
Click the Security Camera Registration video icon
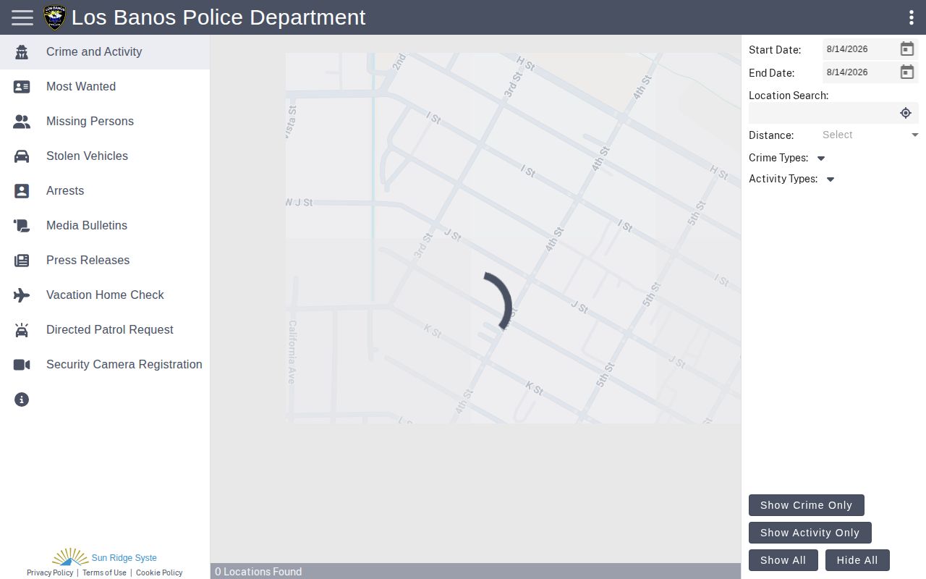click(x=22, y=365)
